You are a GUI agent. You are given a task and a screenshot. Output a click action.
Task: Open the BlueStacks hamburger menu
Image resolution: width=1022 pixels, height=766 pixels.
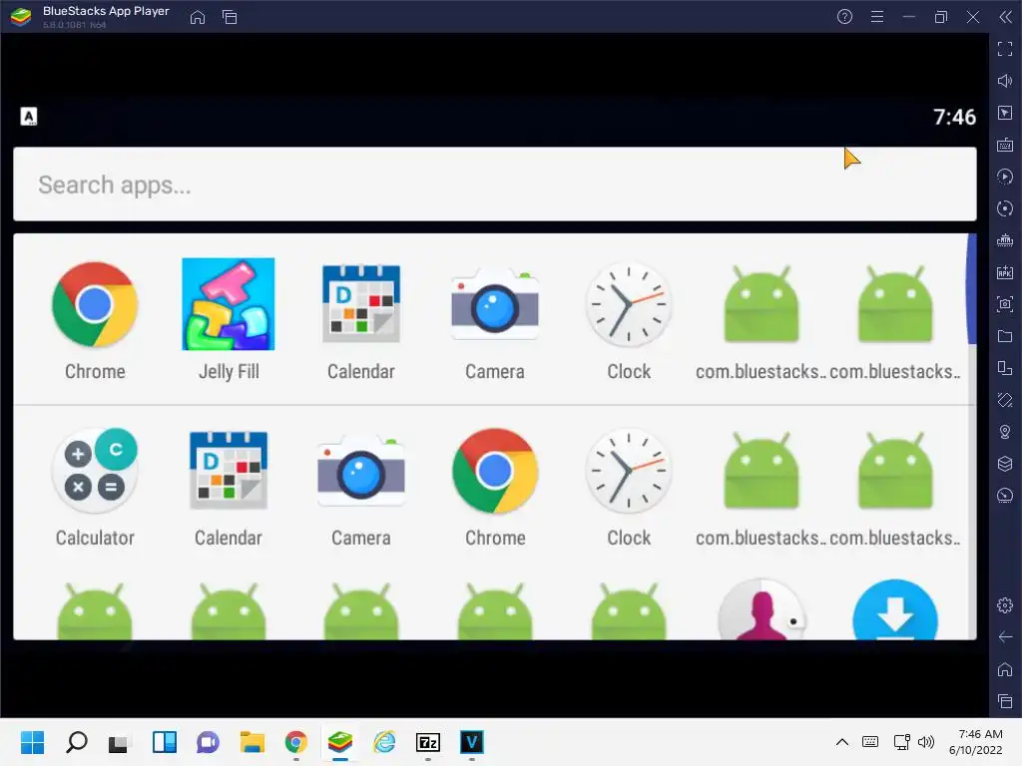click(x=877, y=17)
